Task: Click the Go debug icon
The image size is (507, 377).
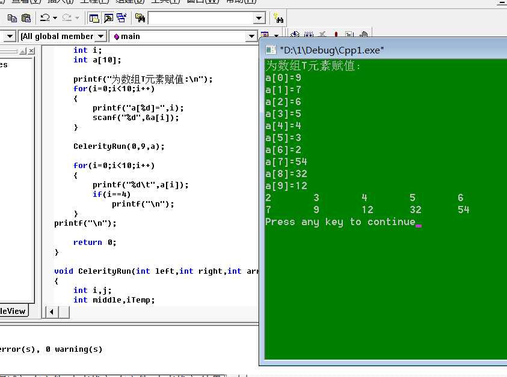Action: click(x=349, y=34)
